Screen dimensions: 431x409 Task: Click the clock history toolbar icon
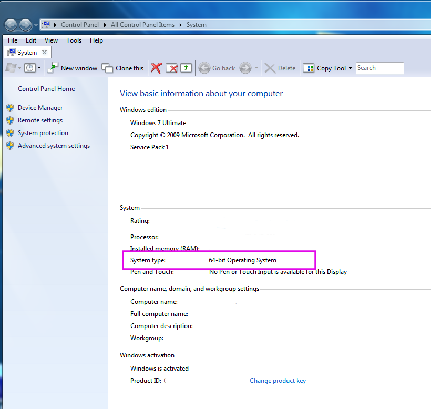tap(30, 68)
